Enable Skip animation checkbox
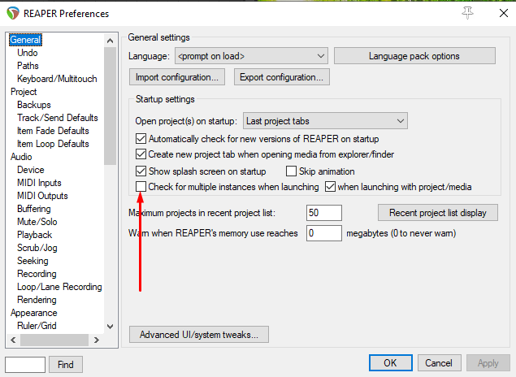The height and width of the screenshot is (377, 516). tap(291, 171)
